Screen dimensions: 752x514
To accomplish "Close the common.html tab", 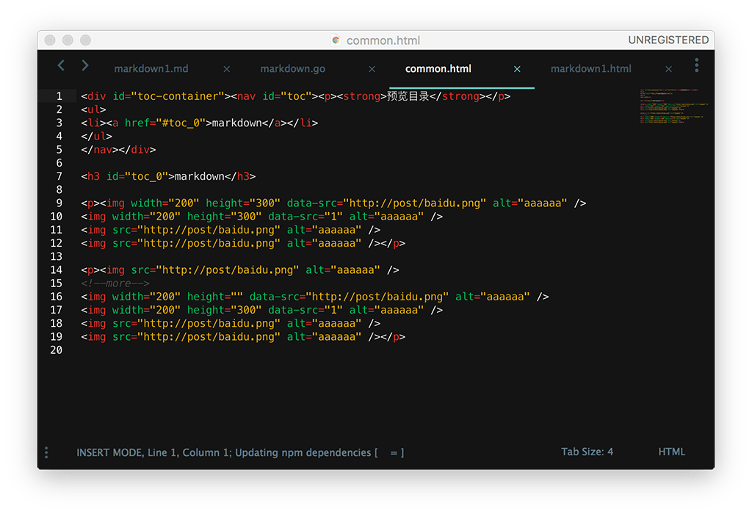I will point(517,69).
